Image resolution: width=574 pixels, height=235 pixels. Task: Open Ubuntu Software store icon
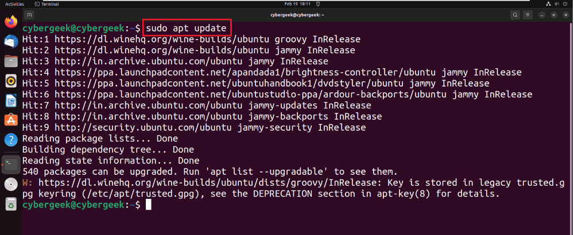click(x=11, y=120)
